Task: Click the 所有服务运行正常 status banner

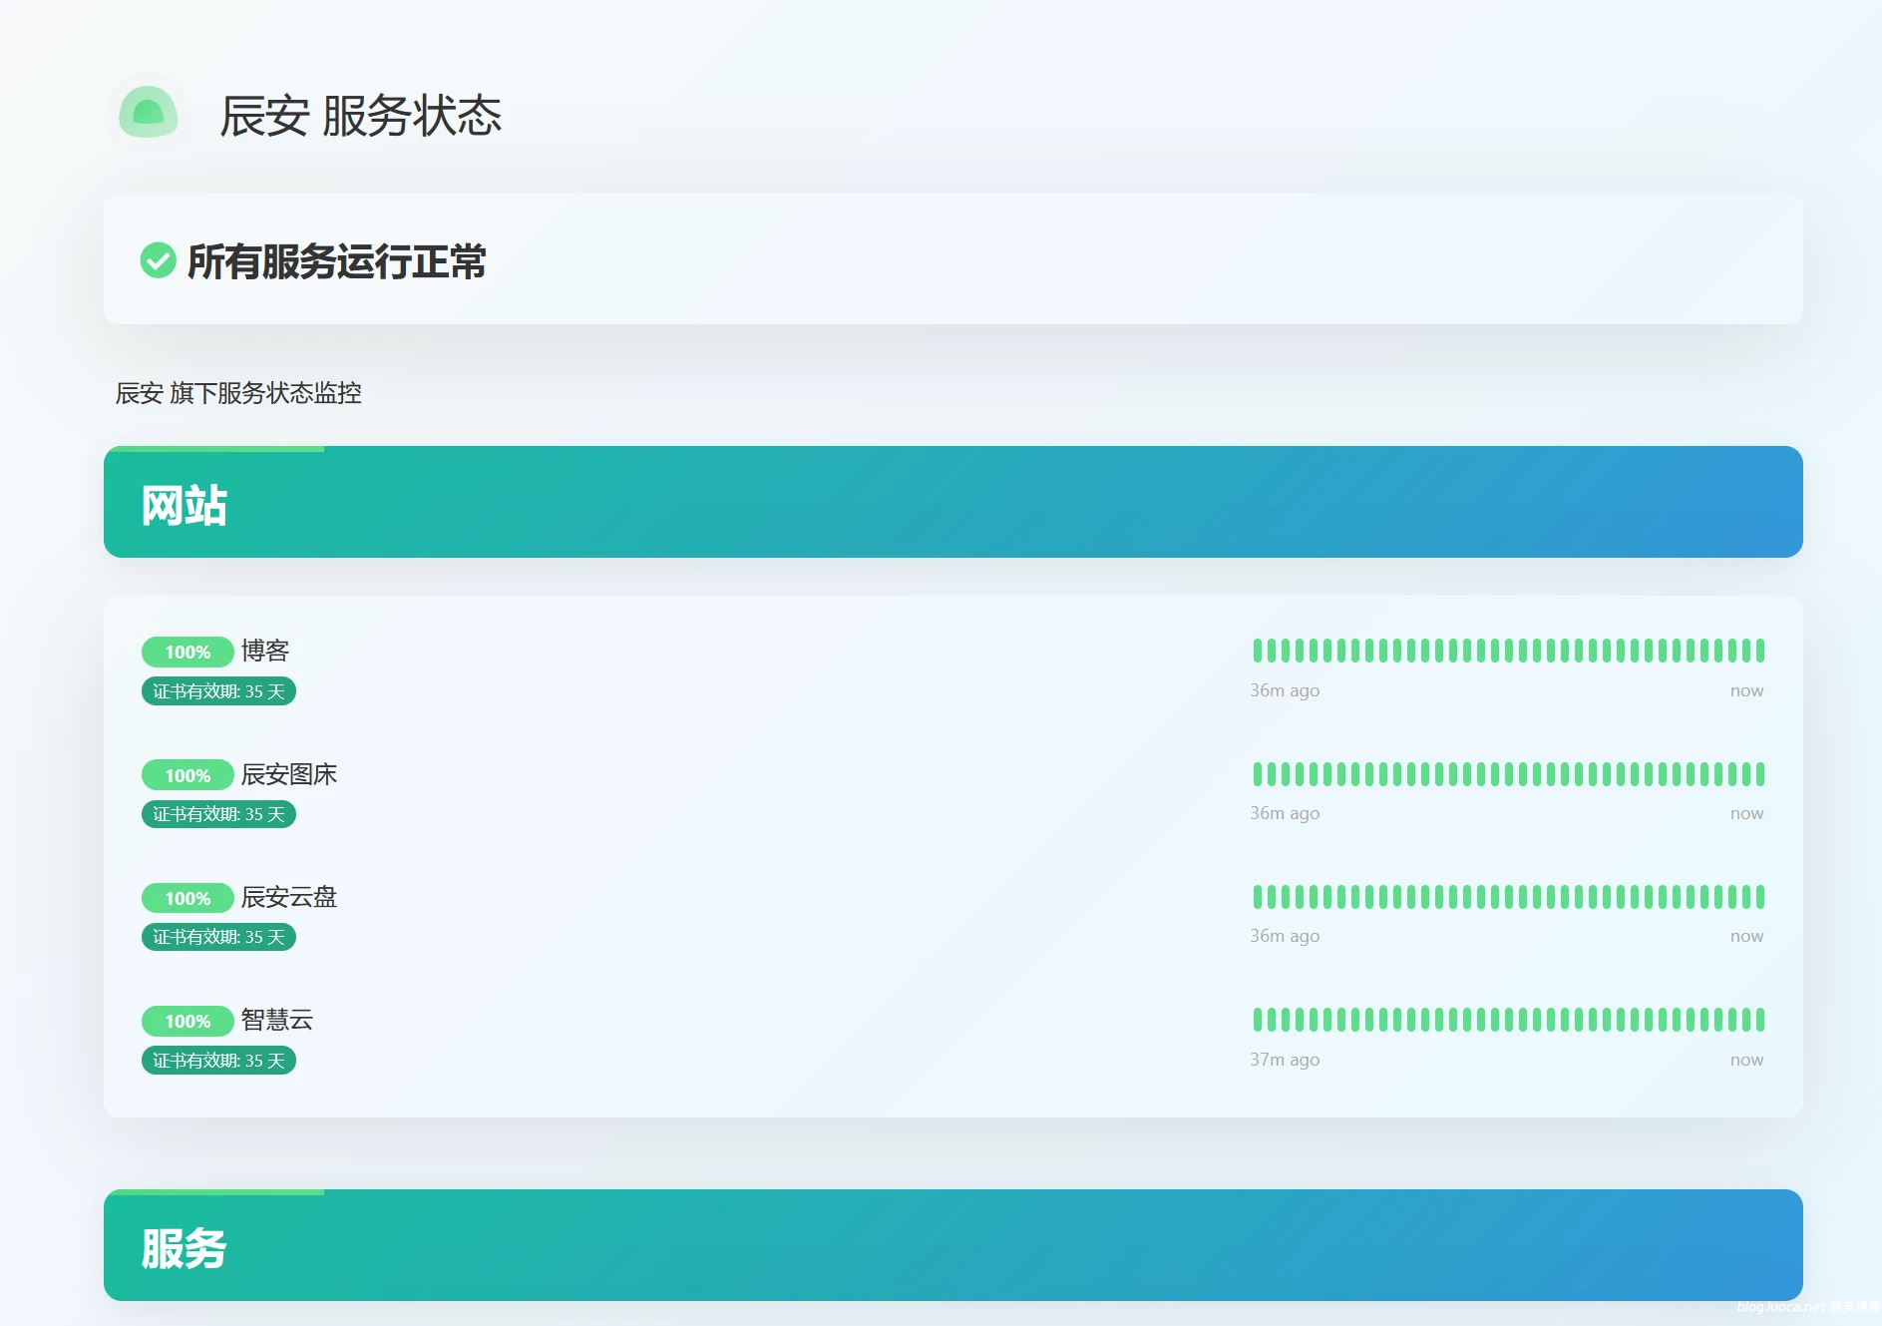Action: [336, 261]
